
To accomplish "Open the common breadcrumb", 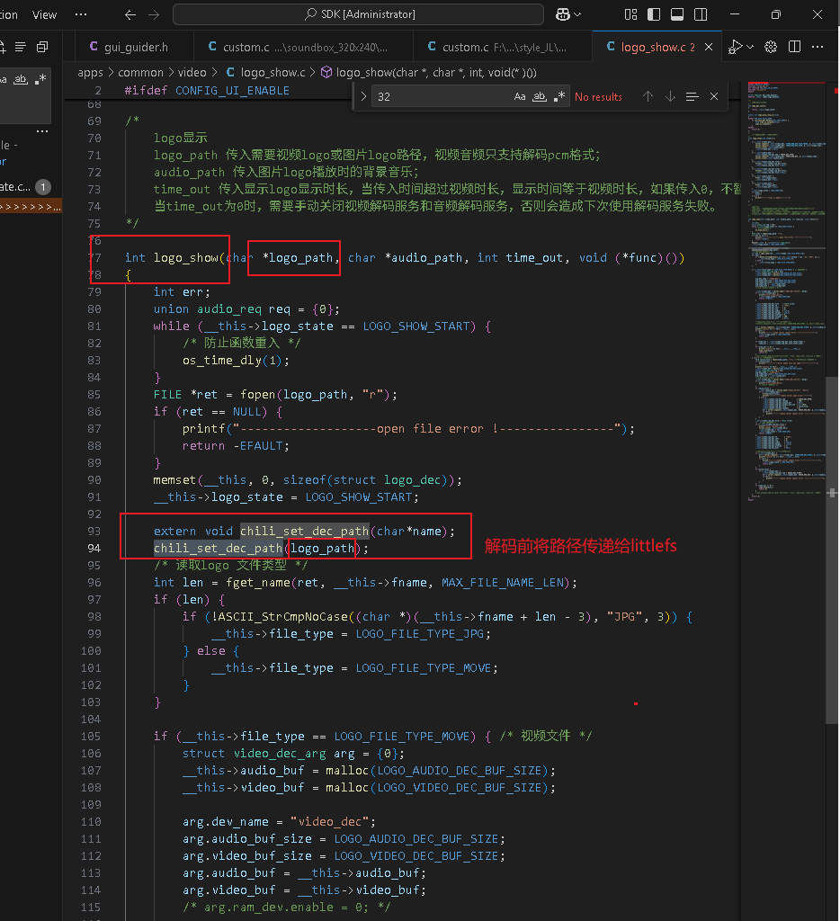I will tap(140, 73).
